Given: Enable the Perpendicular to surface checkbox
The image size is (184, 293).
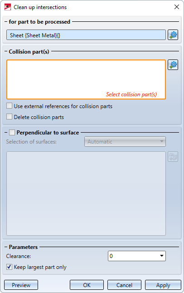Looking at the screenshot, I should pos(12,133).
